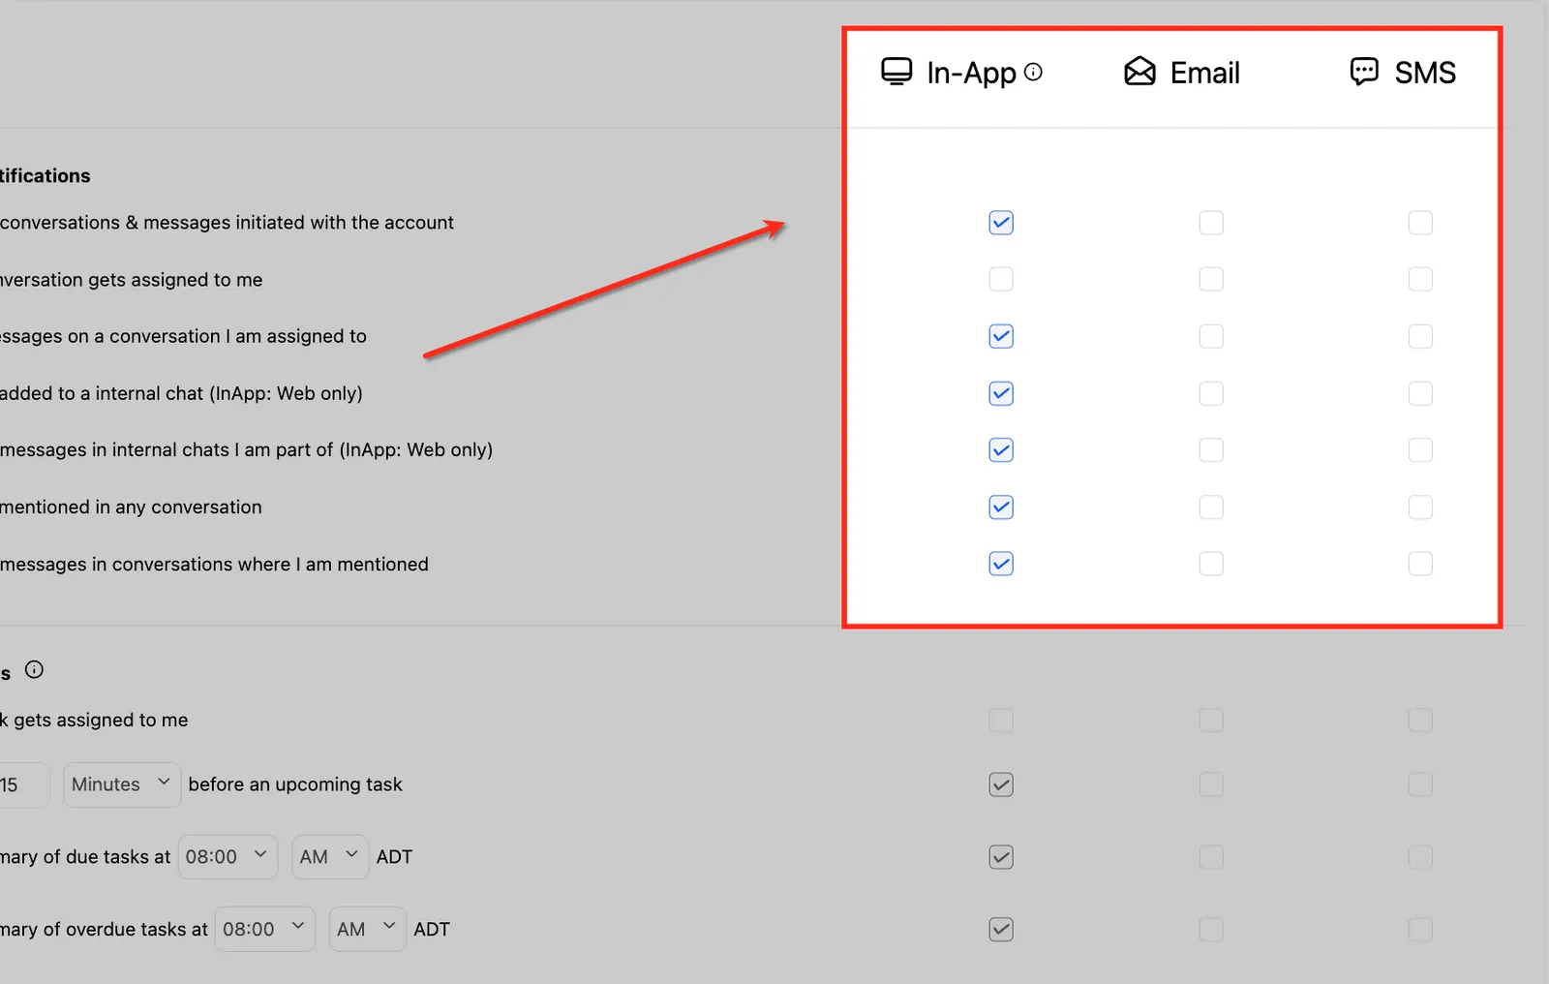Click the In-App monitor icon
Image resolution: width=1549 pixels, height=984 pixels.
click(896, 72)
